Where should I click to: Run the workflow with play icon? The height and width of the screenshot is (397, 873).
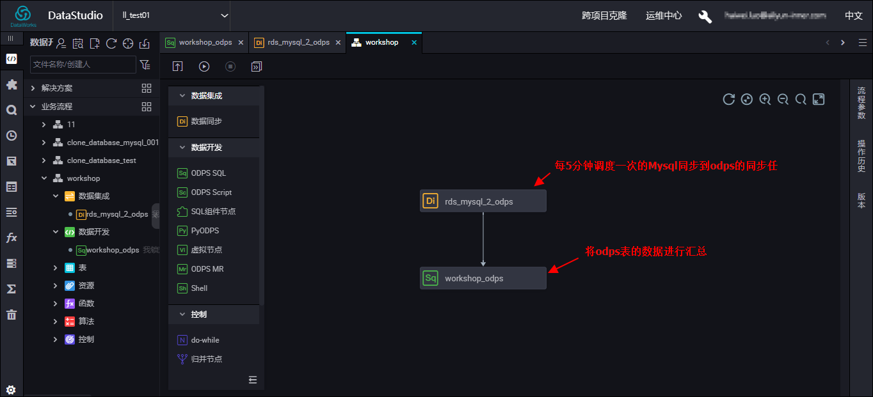[x=204, y=66]
